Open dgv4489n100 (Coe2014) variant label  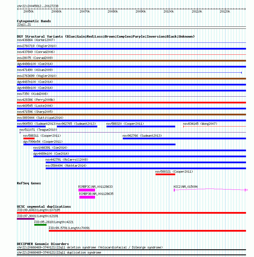click(x=51, y=154)
